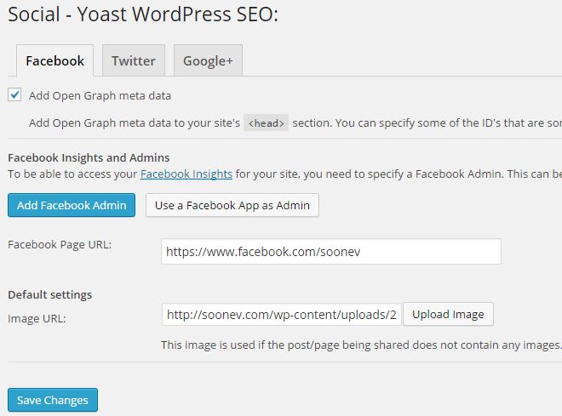Click the Facebook Page URL label
Image resolution: width=562 pixels, height=416 pixels.
(x=60, y=244)
